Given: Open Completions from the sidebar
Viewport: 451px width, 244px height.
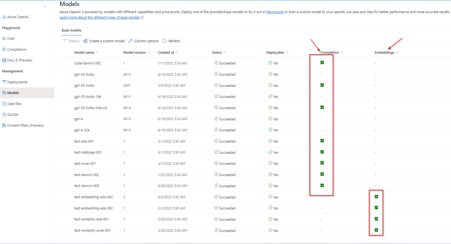Looking at the screenshot, I should 17,50.
